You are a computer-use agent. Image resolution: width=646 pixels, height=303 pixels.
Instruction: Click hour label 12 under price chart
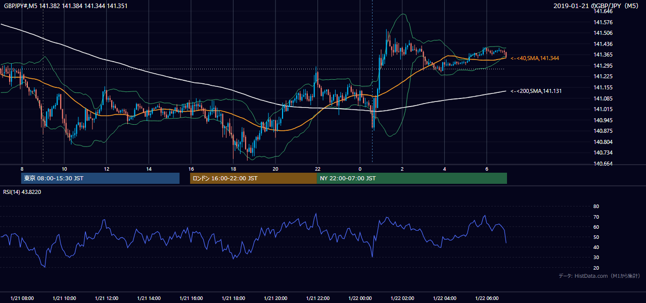click(x=106, y=169)
